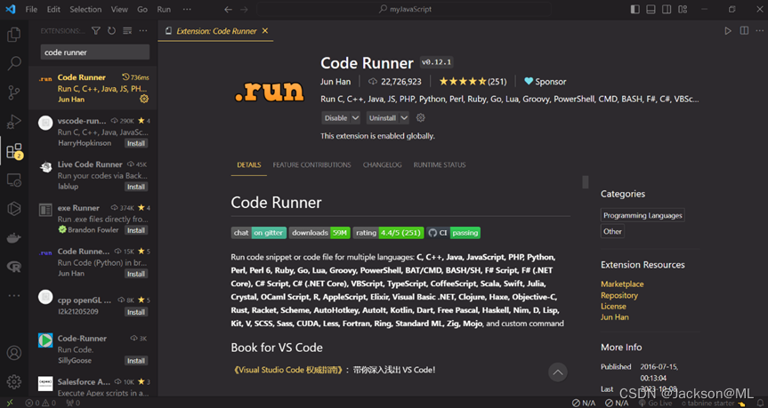Open the Search view in the activity bar

click(x=13, y=63)
